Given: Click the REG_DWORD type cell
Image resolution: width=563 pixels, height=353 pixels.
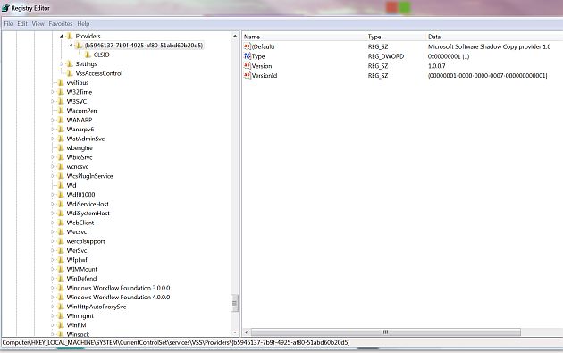Looking at the screenshot, I should point(386,56).
